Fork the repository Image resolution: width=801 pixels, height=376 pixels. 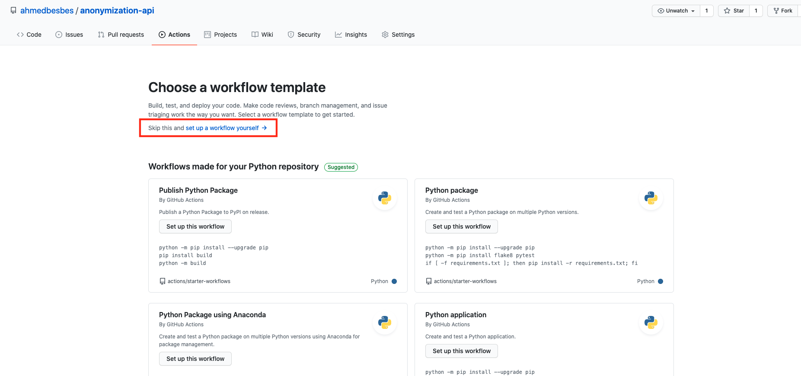click(x=783, y=11)
